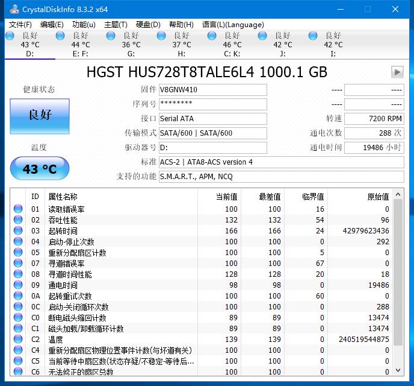The image size is (414, 386).
Task: Select disk I: status icon
Action: 313,36
